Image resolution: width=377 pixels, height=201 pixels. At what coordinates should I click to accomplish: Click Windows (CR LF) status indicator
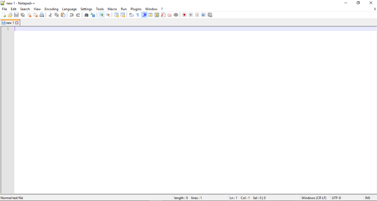click(314, 198)
